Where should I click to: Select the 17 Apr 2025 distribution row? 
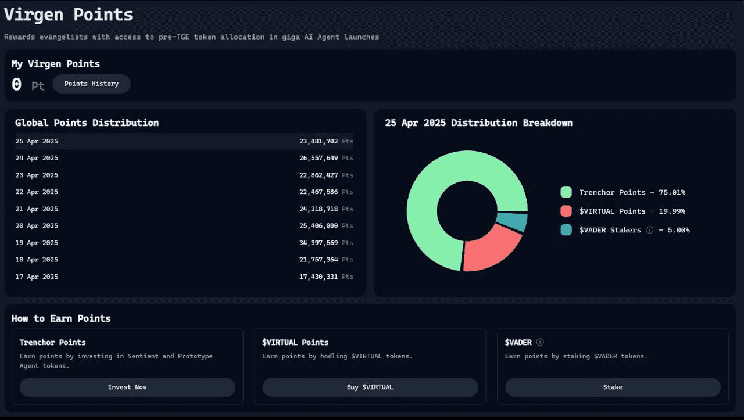coord(184,277)
